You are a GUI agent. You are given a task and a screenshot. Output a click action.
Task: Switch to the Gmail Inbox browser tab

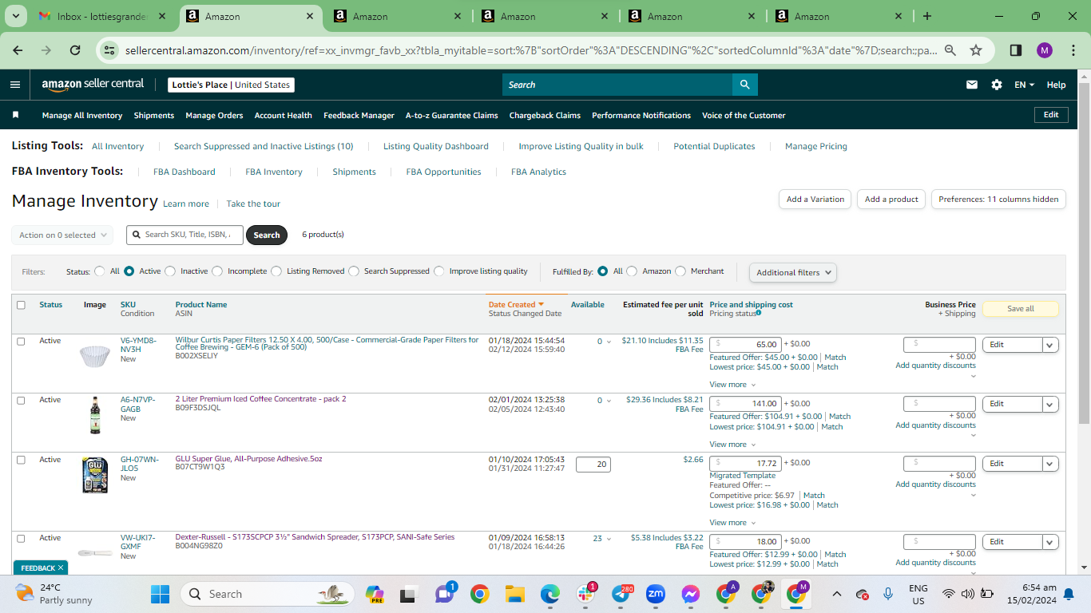point(104,16)
